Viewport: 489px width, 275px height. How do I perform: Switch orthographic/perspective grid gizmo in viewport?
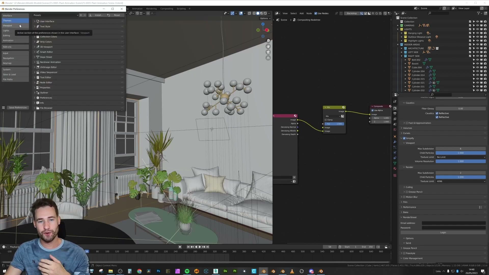(x=268, y=58)
